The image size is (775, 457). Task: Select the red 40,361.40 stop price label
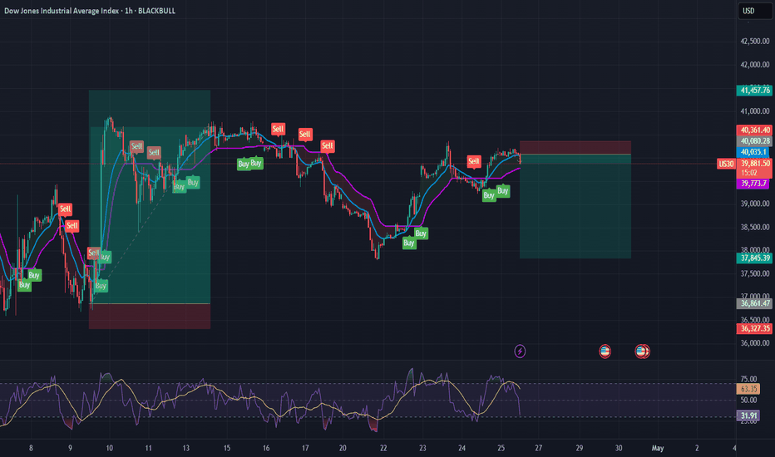pyautogui.click(x=754, y=130)
